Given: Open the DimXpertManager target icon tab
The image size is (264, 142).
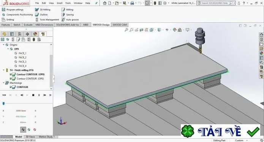Looking at the screenshot, I should tap(27, 34).
